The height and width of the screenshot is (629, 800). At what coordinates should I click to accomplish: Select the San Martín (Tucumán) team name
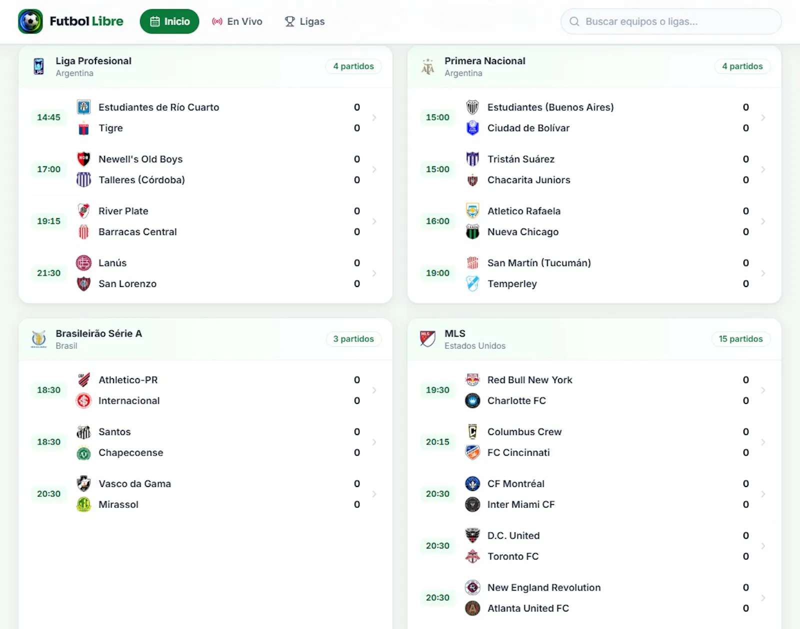pos(539,263)
